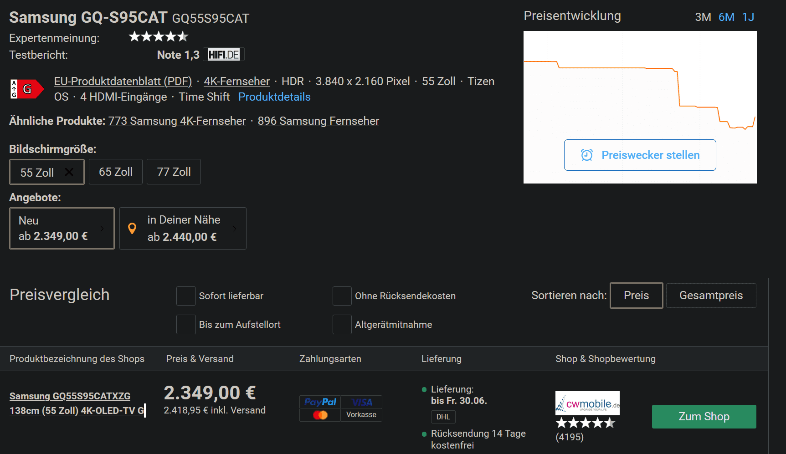The height and width of the screenshot is (454, 786).
Task: Open the Samsung GQ55S95CATXZG offer link
Action: point(77,403)
